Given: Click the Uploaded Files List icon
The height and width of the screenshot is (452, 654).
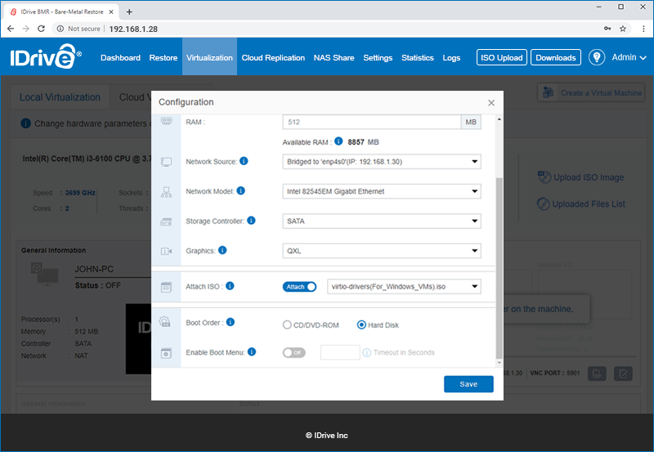Looking at the screenshot, I should pos(543,204).
